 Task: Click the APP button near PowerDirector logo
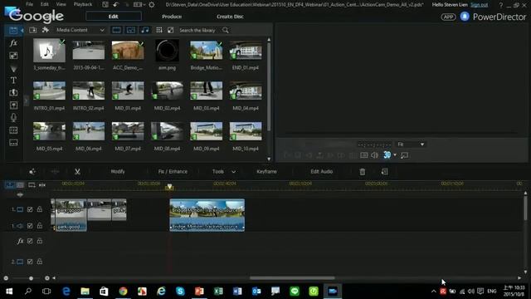coord(448,17)
